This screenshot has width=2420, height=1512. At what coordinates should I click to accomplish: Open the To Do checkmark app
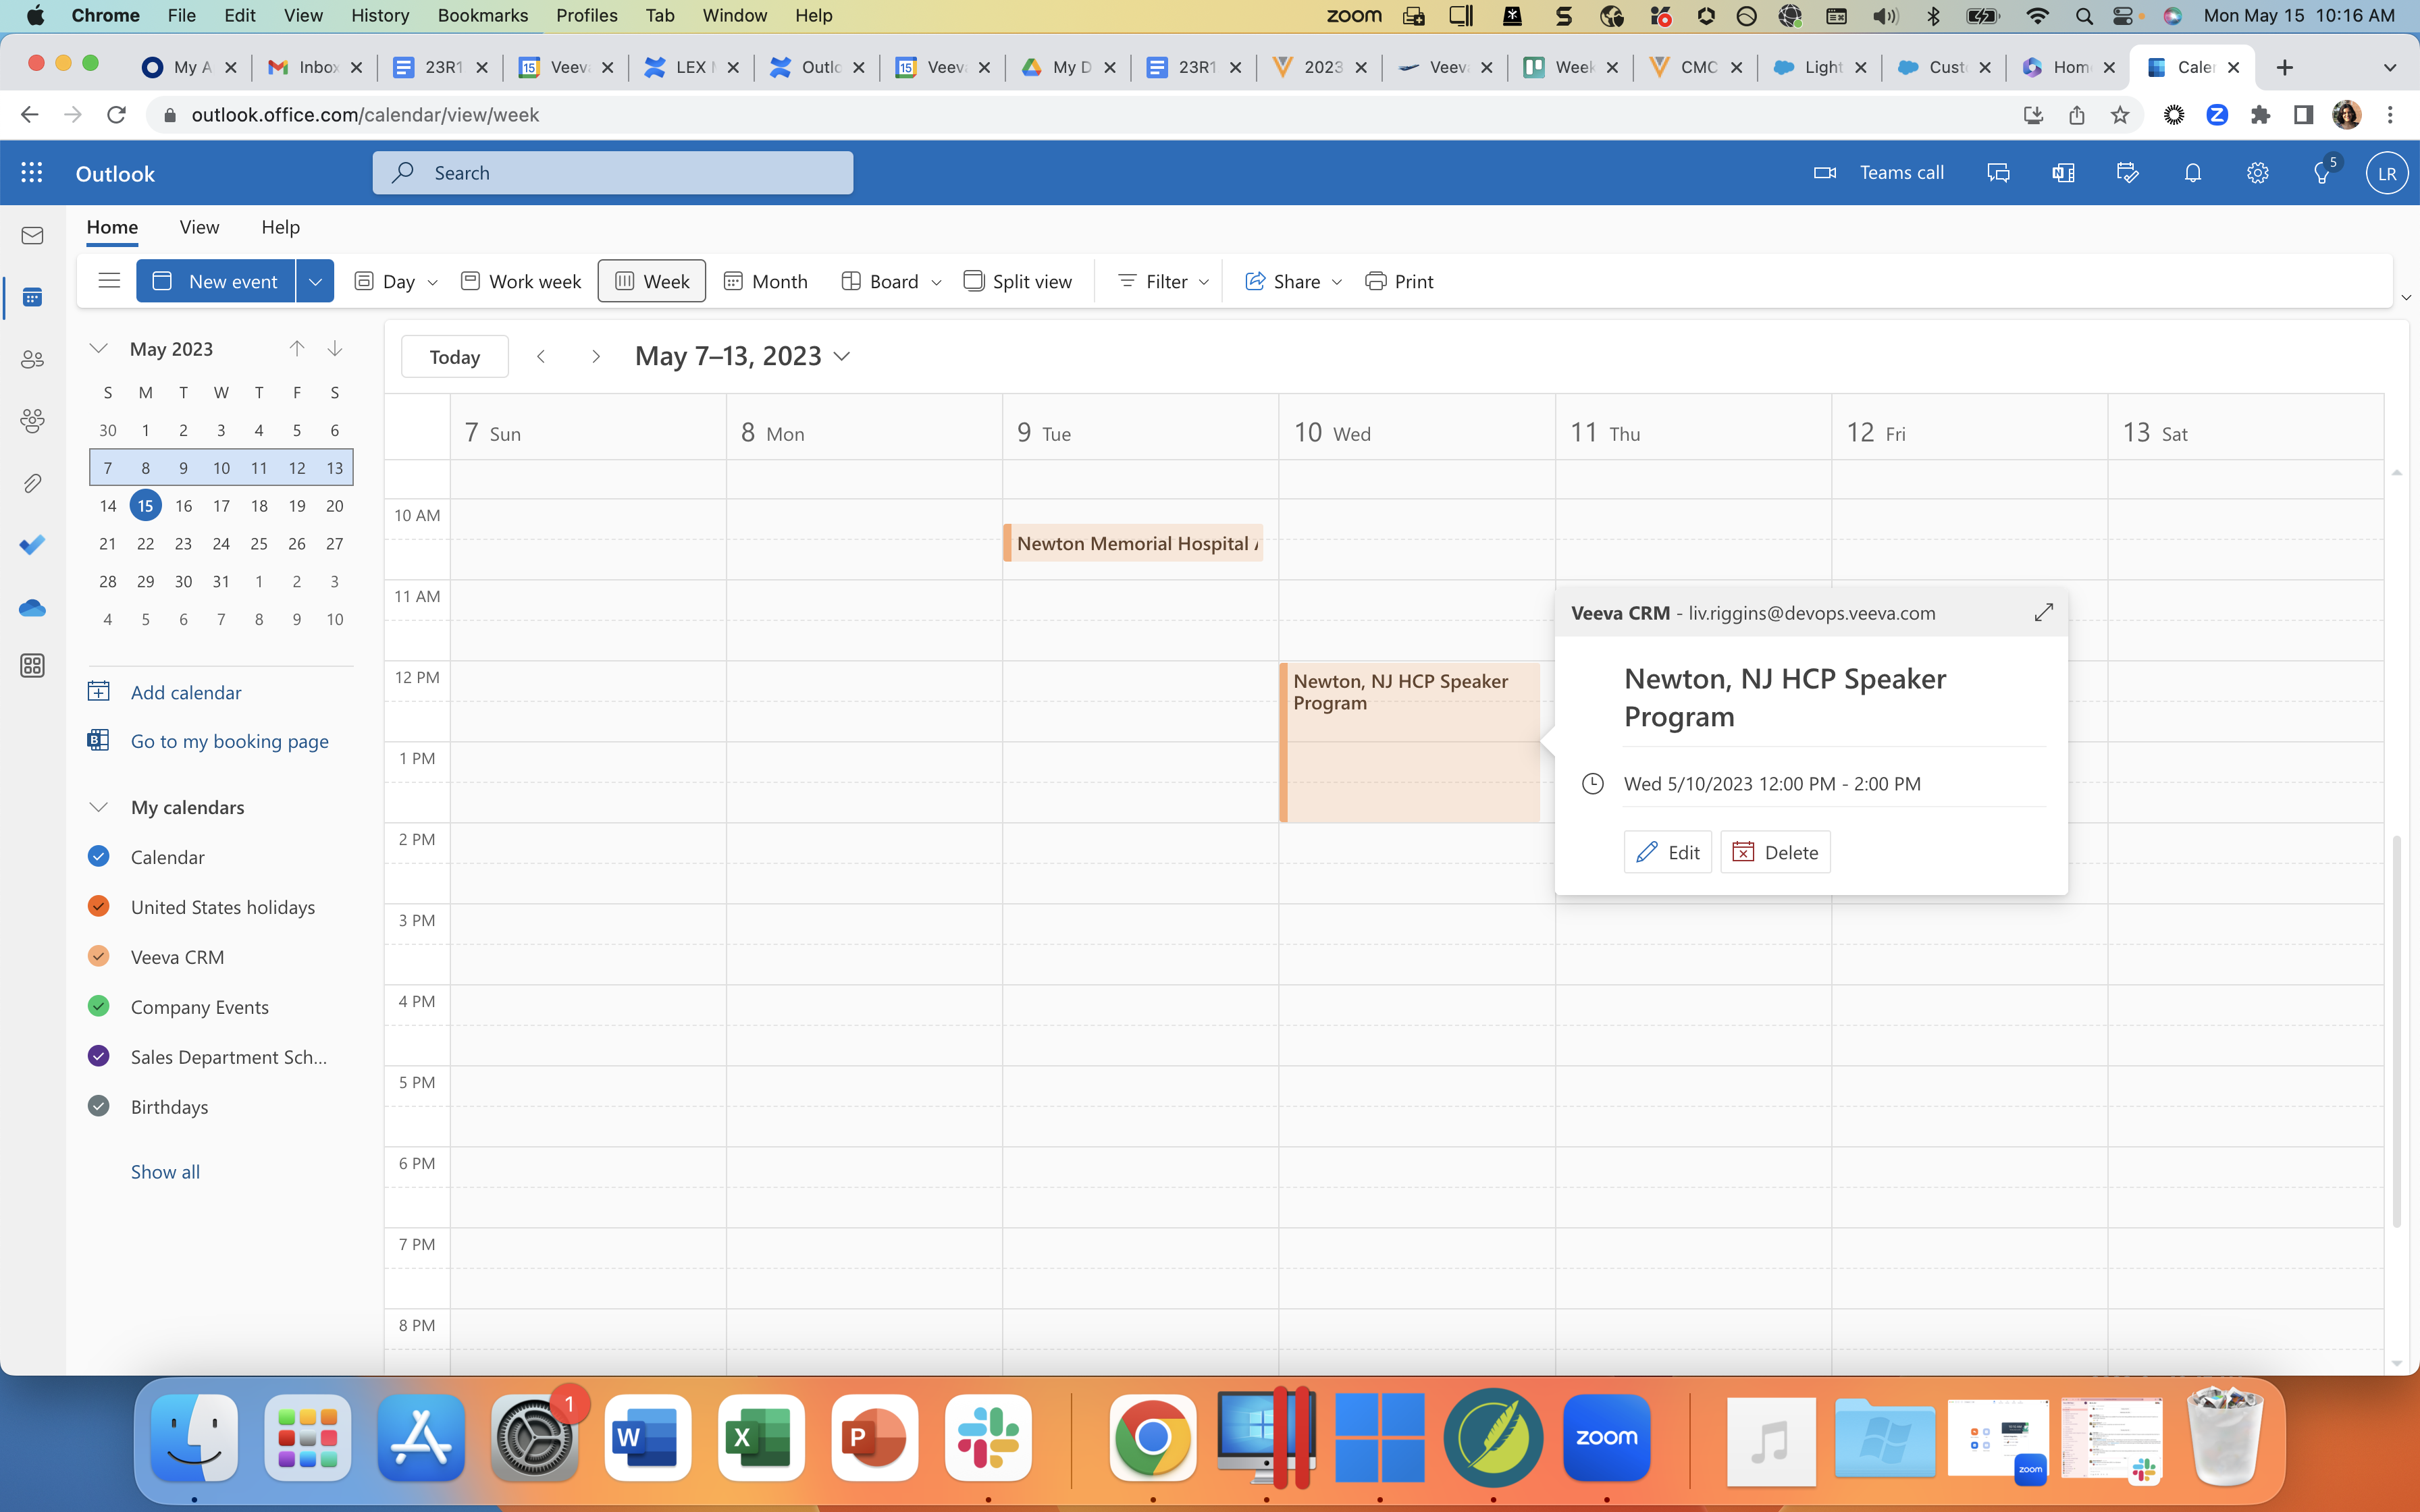pos(32,545)
